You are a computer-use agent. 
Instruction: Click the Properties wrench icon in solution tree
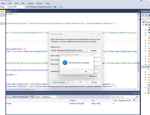click(149, 30)
